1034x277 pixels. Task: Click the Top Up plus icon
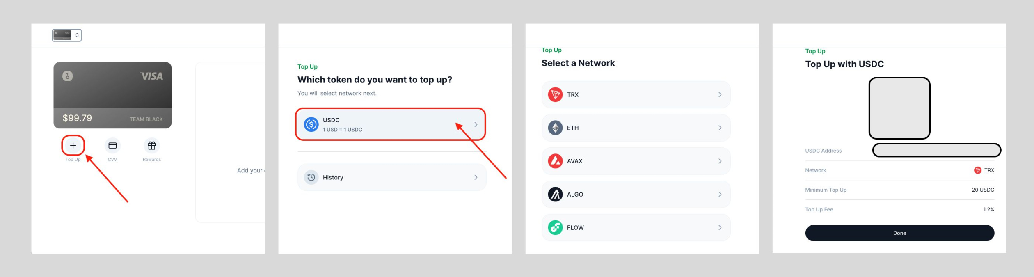(73, 145)
